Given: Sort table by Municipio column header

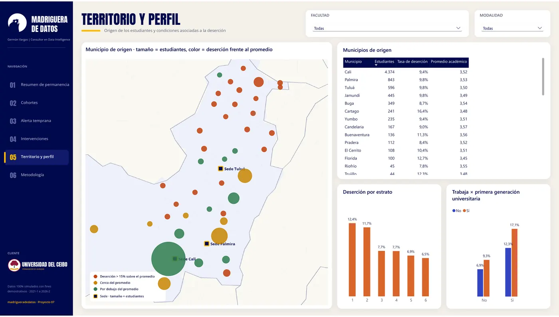Looking at the screenshot, I should click(x=353, y=62).
